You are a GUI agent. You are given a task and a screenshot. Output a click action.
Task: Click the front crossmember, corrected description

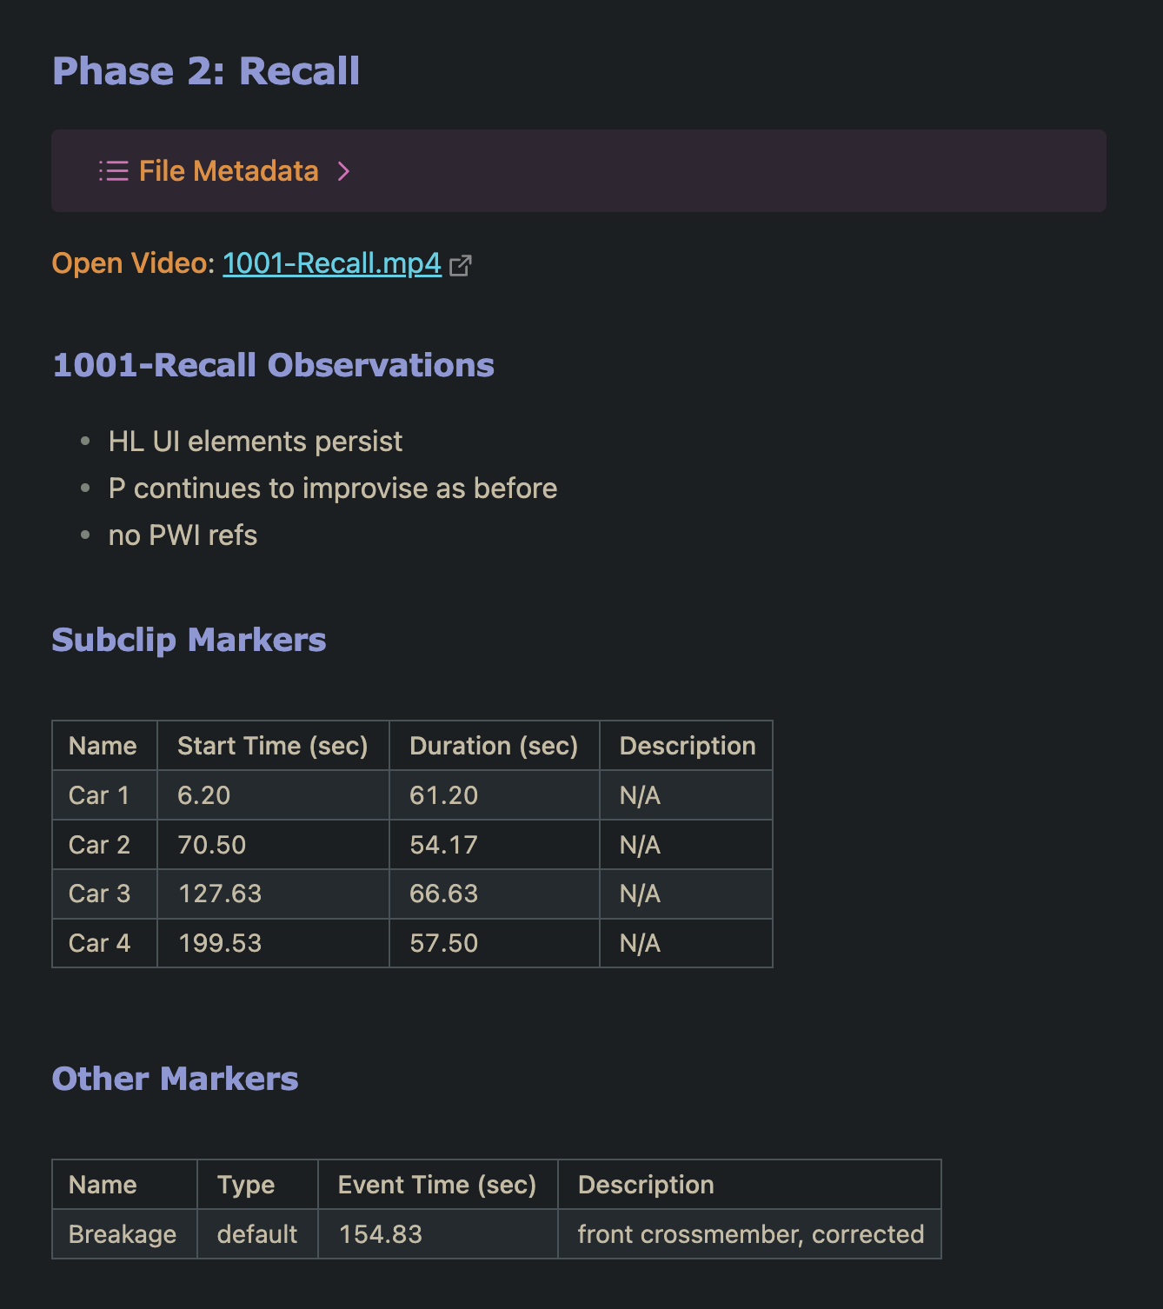[750, 1234]
